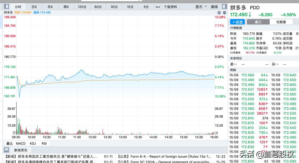Open the more timeframes ellipsis menu
This screenshot has width=299, height=163.
pos(158,7)
